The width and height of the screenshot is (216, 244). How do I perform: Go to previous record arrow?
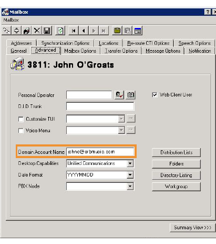84,31
